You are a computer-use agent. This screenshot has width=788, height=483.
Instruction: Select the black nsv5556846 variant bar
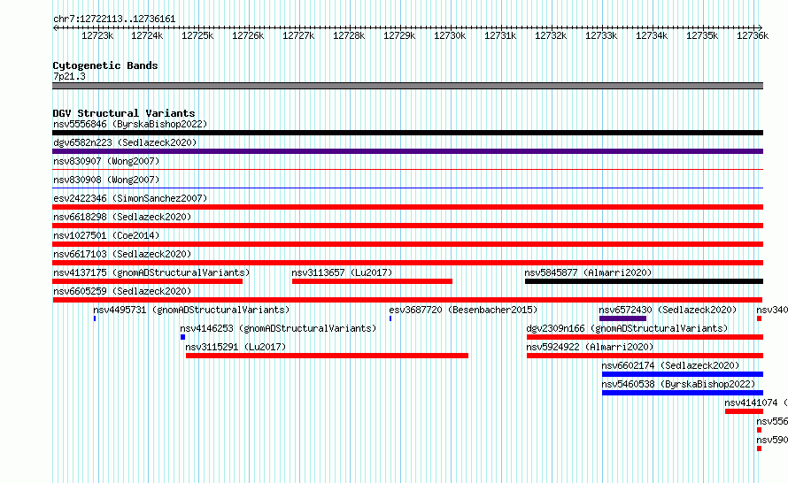pos(407,133)
